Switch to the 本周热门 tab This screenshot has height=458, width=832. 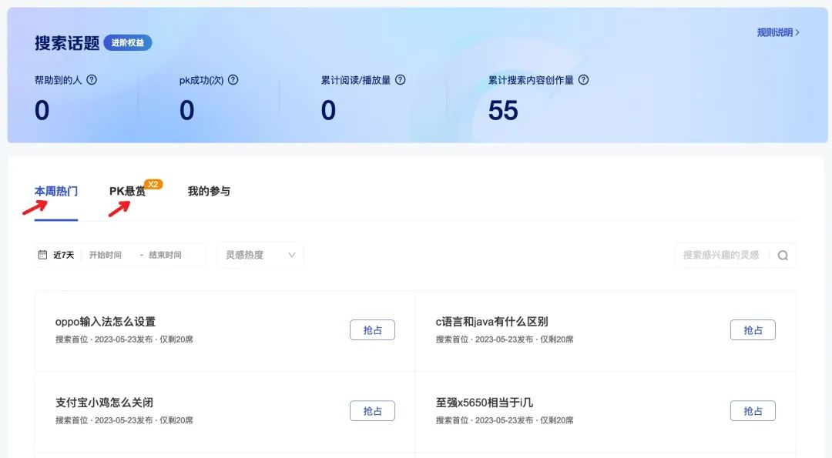coord(56,191)
